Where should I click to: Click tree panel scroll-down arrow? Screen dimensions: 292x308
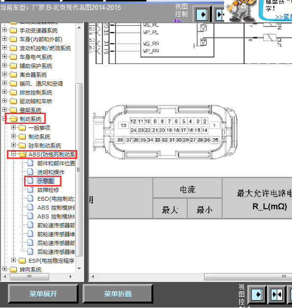click(79, 269)
